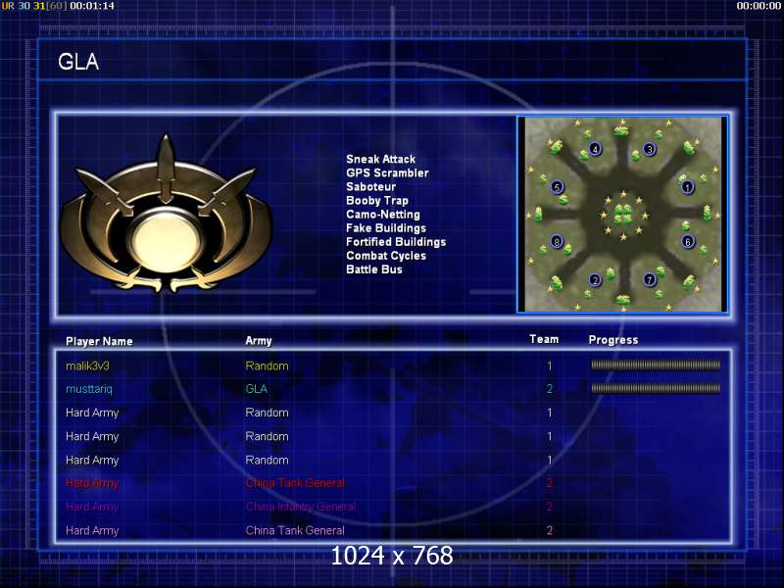Image resolution: width=784 pixels, height=588 pixels.
Task: Click musttariq's GLA army label
Action: click(x=257, y=389)
